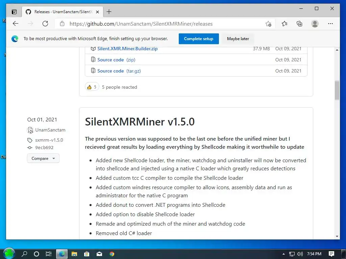This screenshot has width=346, height=259.
Task: Click the thumbs up reaction button
Action: (92, 87)
